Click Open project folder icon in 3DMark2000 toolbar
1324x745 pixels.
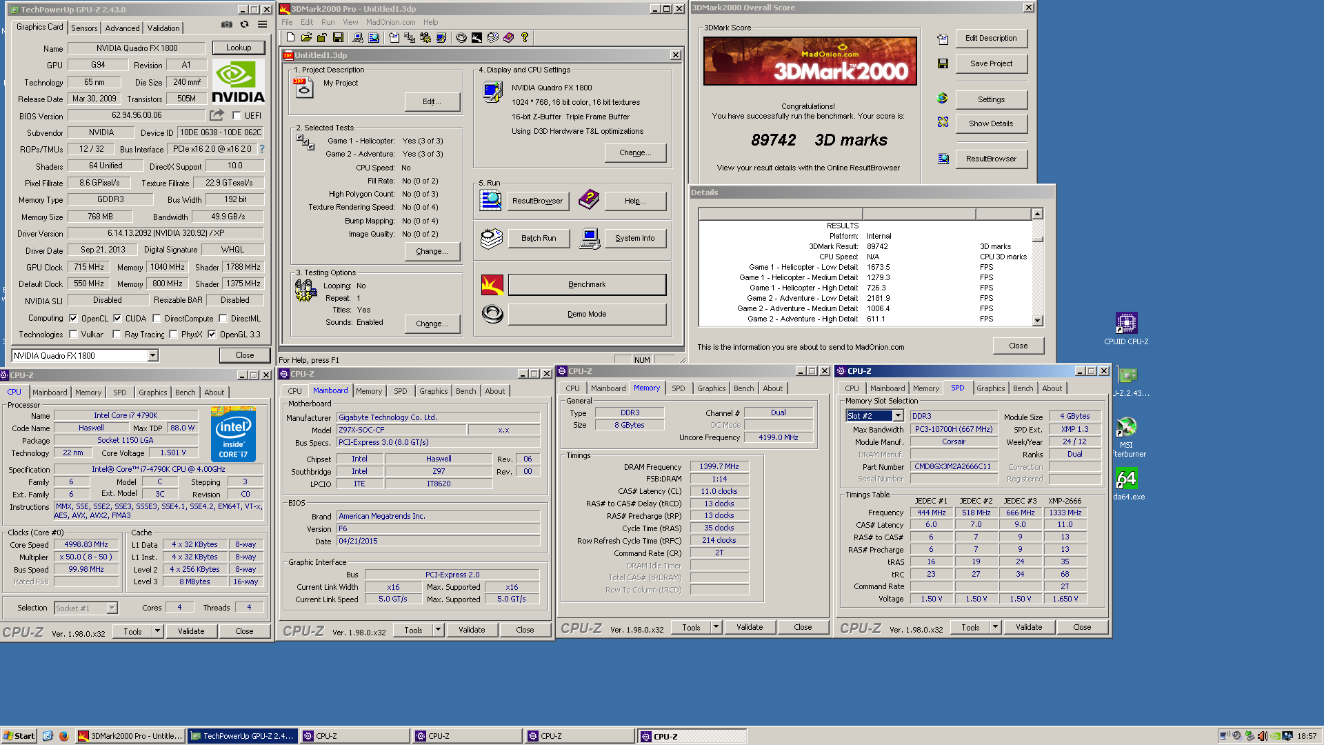[306, 37]
